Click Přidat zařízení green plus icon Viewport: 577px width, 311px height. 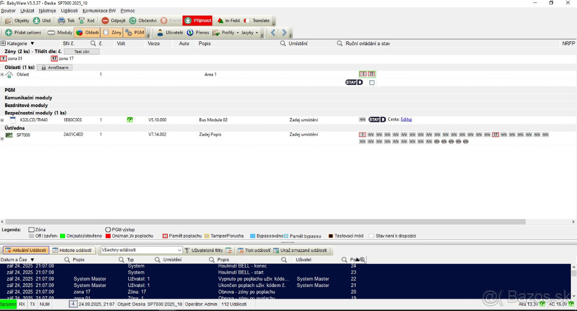[9, 33]
